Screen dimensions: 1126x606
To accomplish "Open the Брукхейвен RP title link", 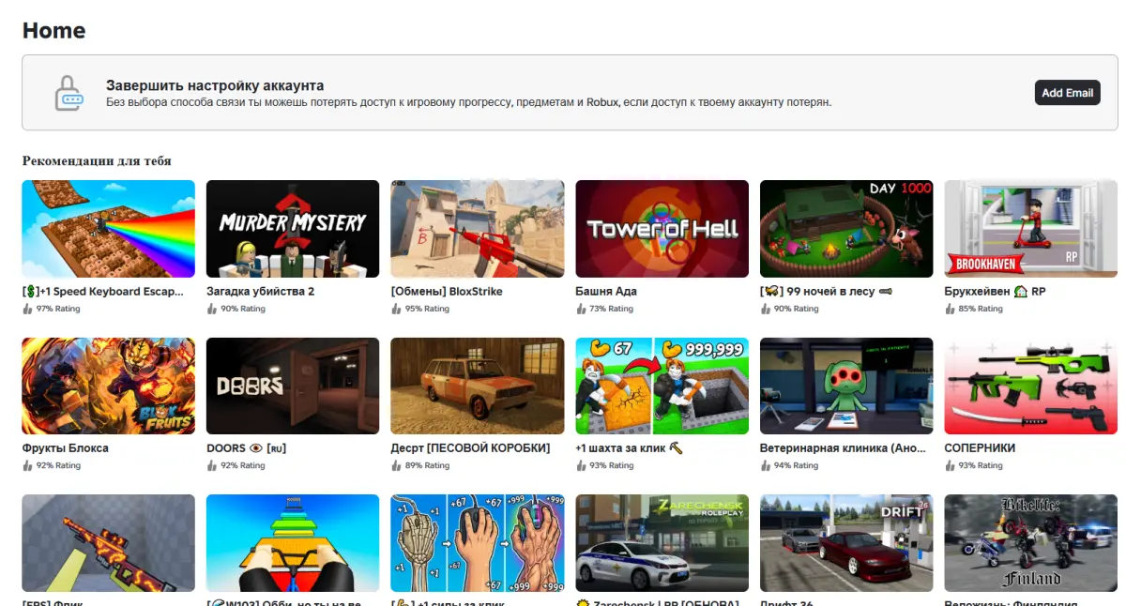I will coord(995,292).
